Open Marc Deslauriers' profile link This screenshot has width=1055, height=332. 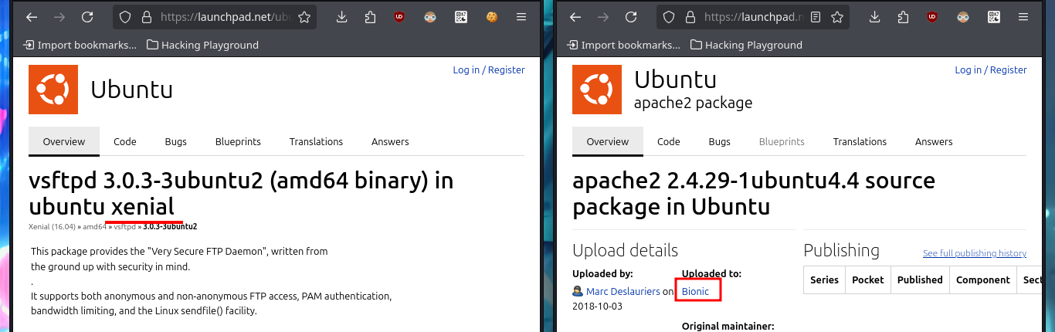click(622, 291)
